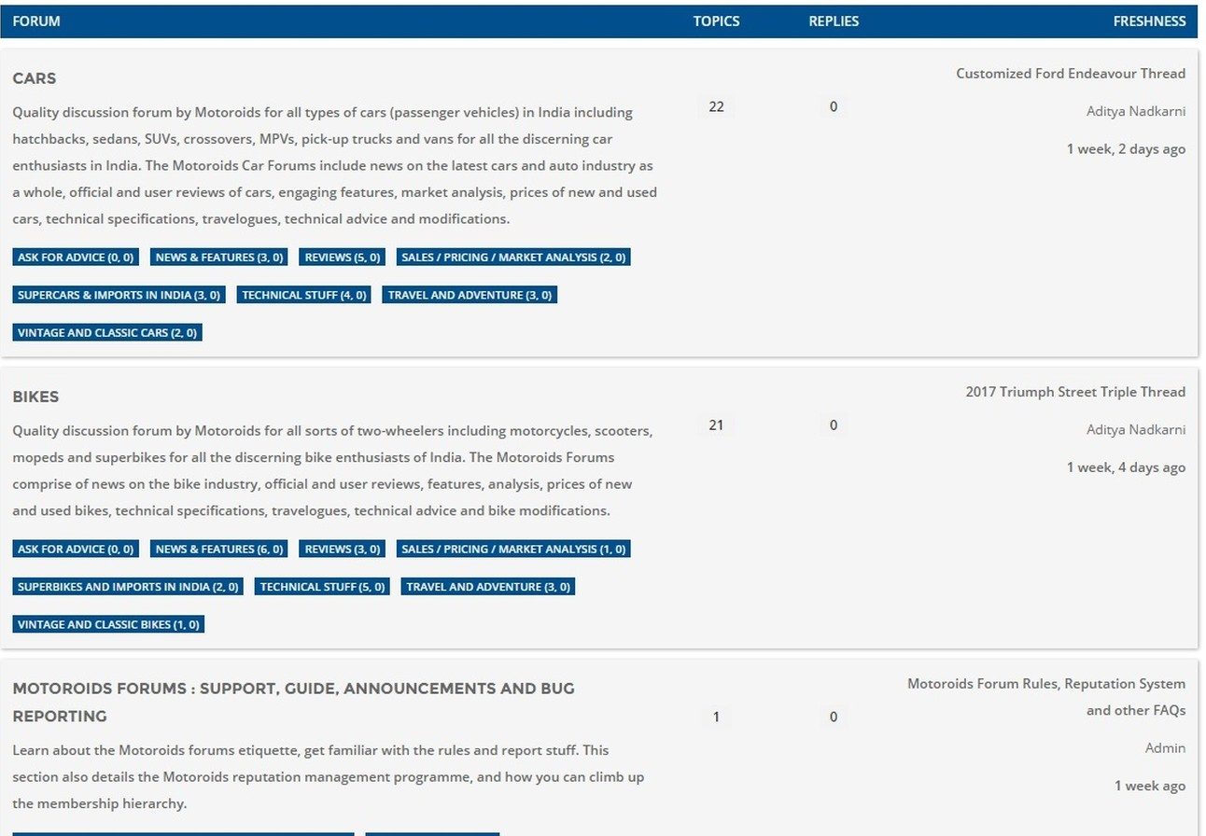View Aditya Nadkarni profile in Cars row

point(1136,111)
